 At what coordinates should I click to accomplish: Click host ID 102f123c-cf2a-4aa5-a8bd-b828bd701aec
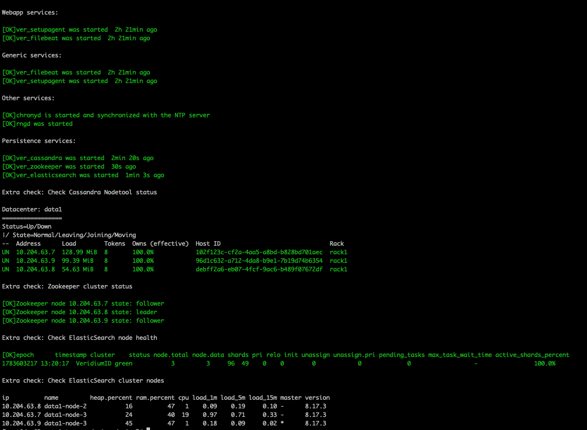[x=259, y=252]
